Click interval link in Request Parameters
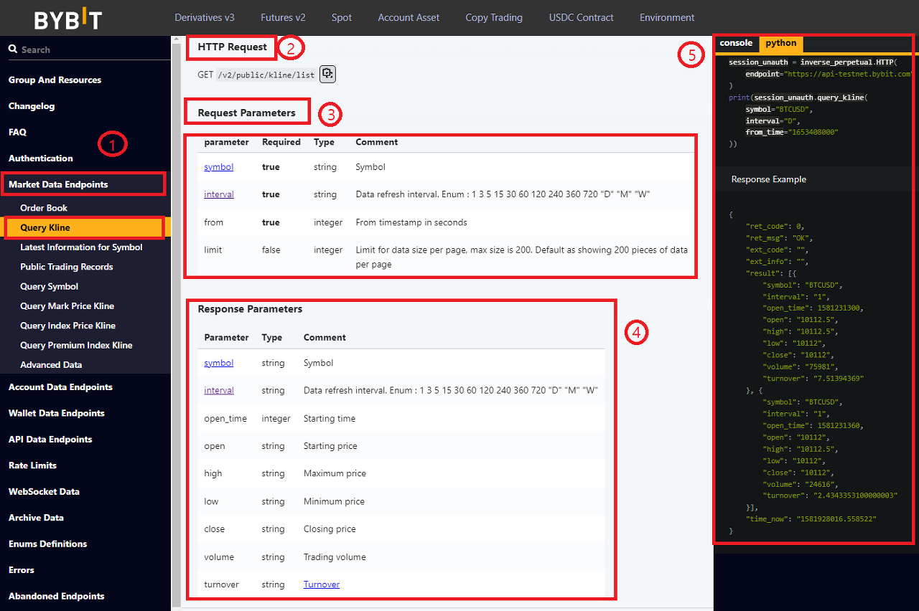 point(219,194)
